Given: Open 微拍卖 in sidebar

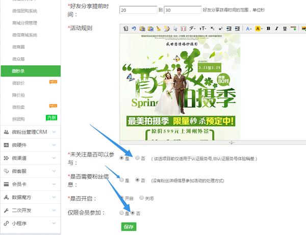Looking at the screenshot, I should coord(18,107).
